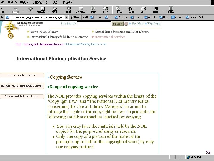This screenshot has height=161, width=214.
Task: Open International Photoduplication Service sidebar button
Action: pyautogui.click(x=22, y=86)
